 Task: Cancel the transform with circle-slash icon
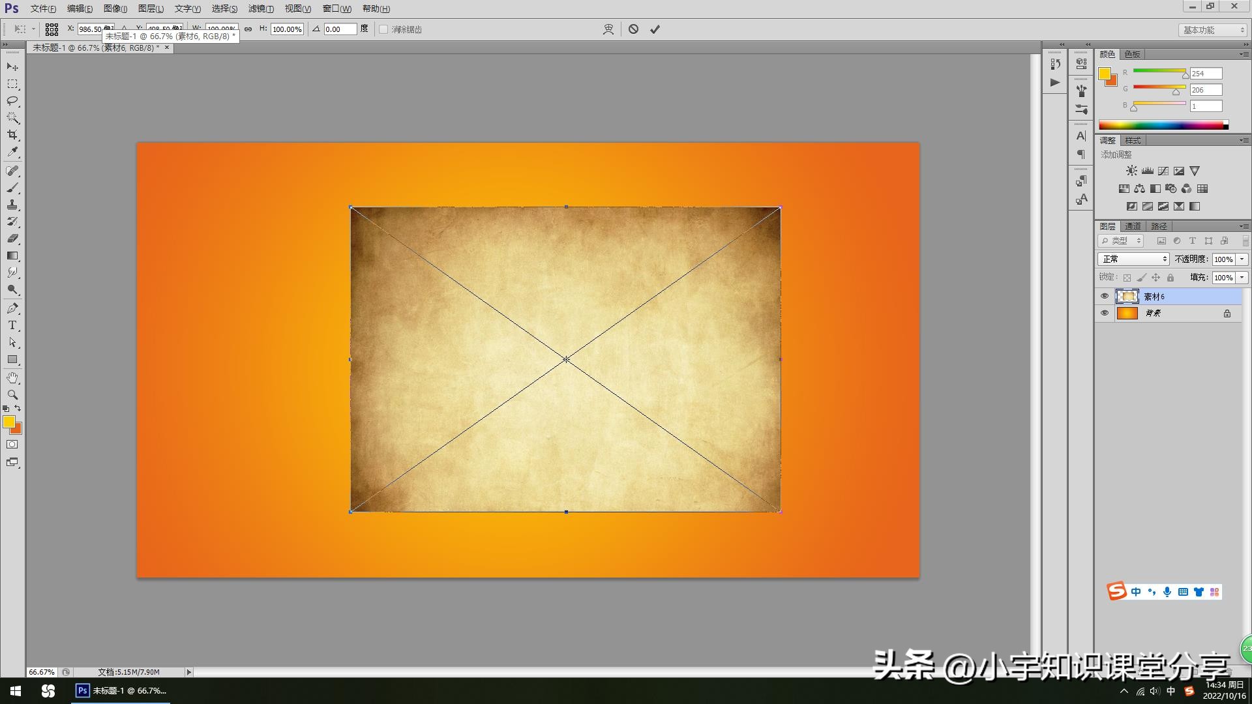(633, 29)
